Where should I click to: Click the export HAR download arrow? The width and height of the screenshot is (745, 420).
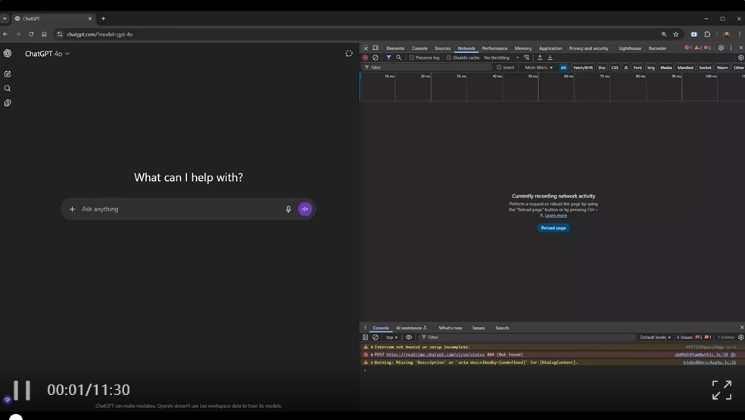[550, 58]
